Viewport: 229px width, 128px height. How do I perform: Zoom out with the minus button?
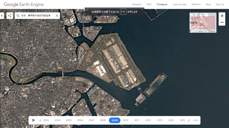(x=222, y=22)
